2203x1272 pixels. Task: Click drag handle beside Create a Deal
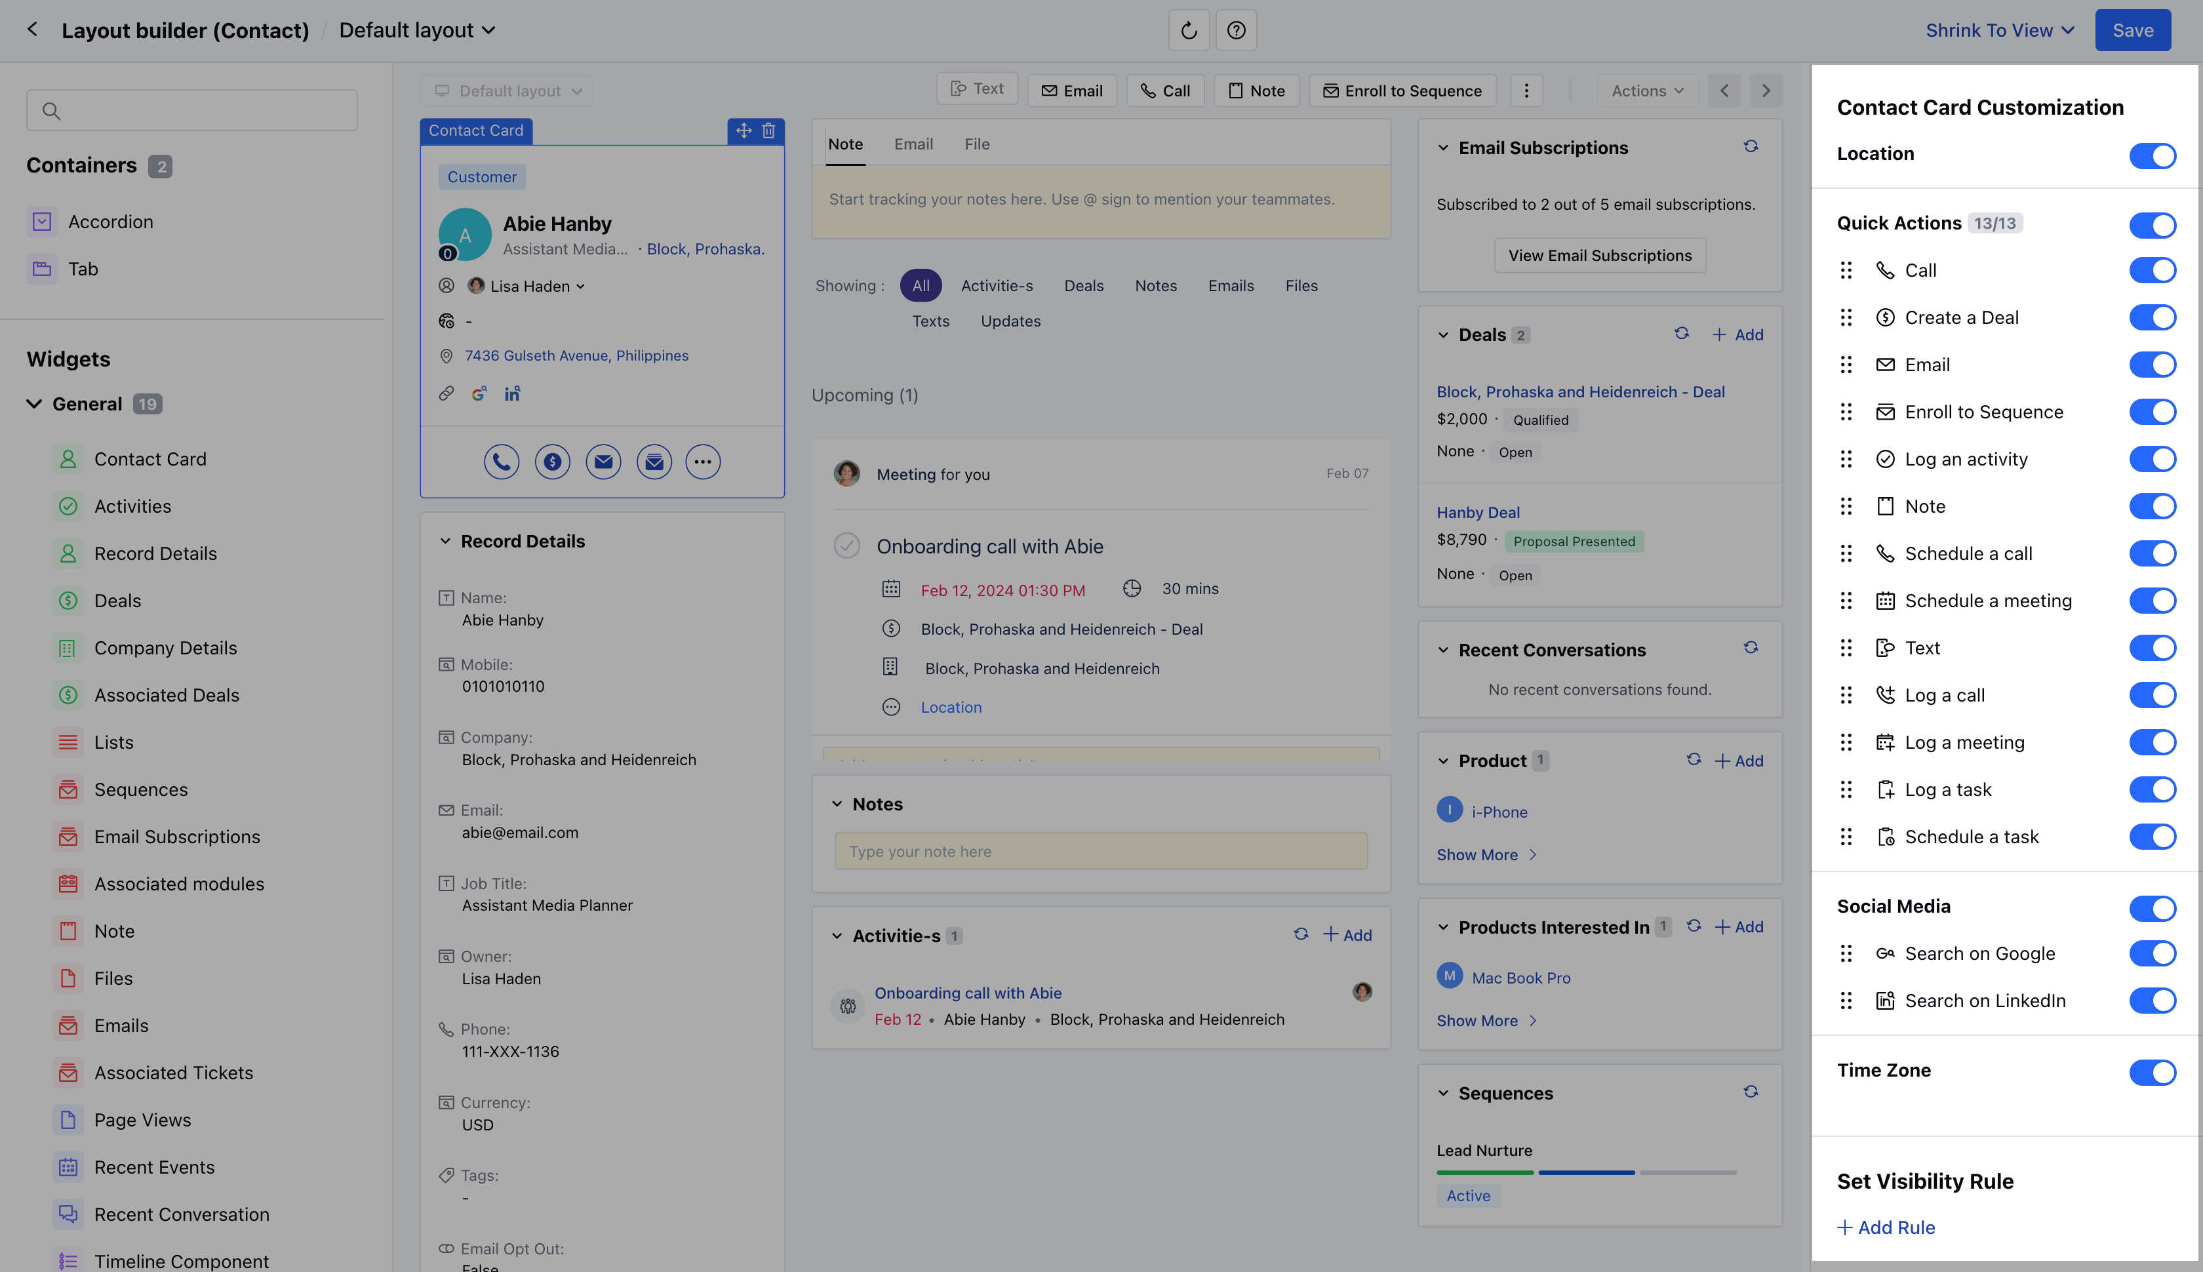(x=1846, y=318)
